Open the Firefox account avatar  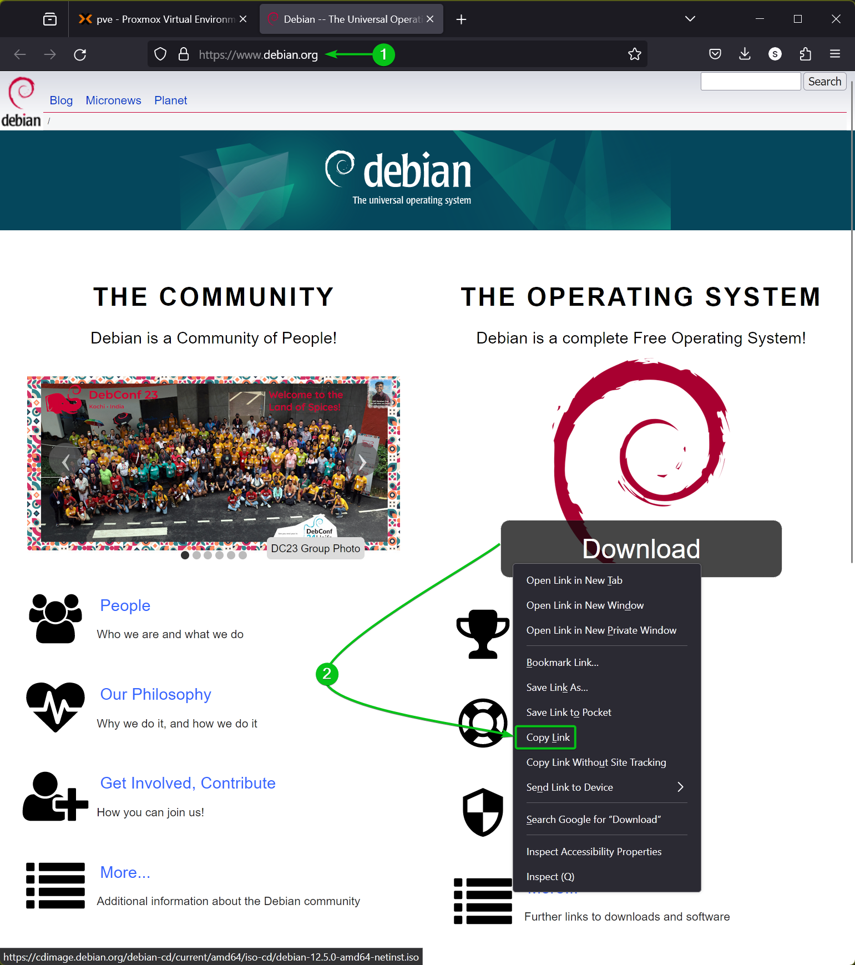775,54
